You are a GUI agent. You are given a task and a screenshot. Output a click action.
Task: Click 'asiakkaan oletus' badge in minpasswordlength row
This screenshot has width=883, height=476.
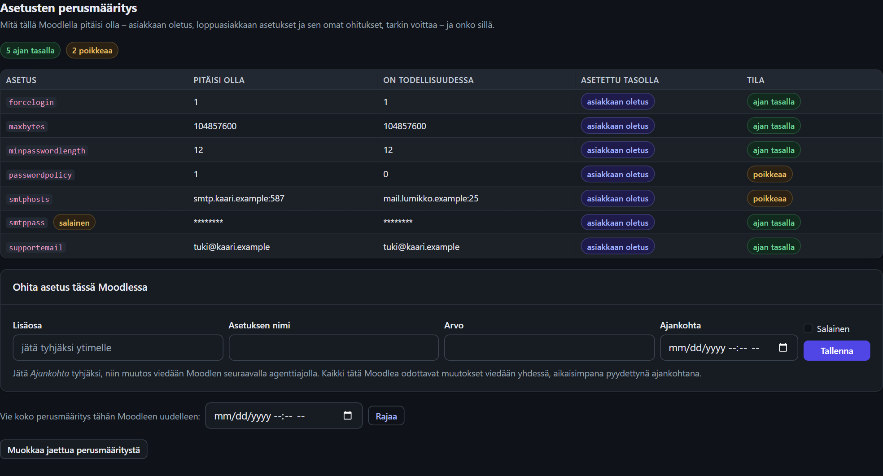pos(617,150)
